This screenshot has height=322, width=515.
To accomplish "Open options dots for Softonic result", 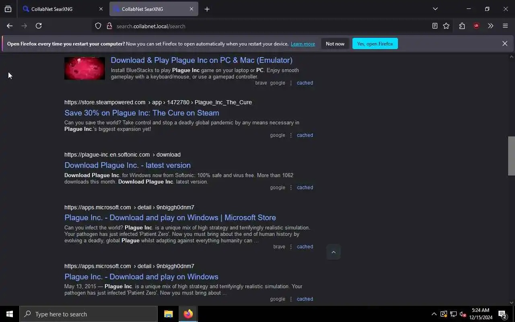I will [291, 188].
